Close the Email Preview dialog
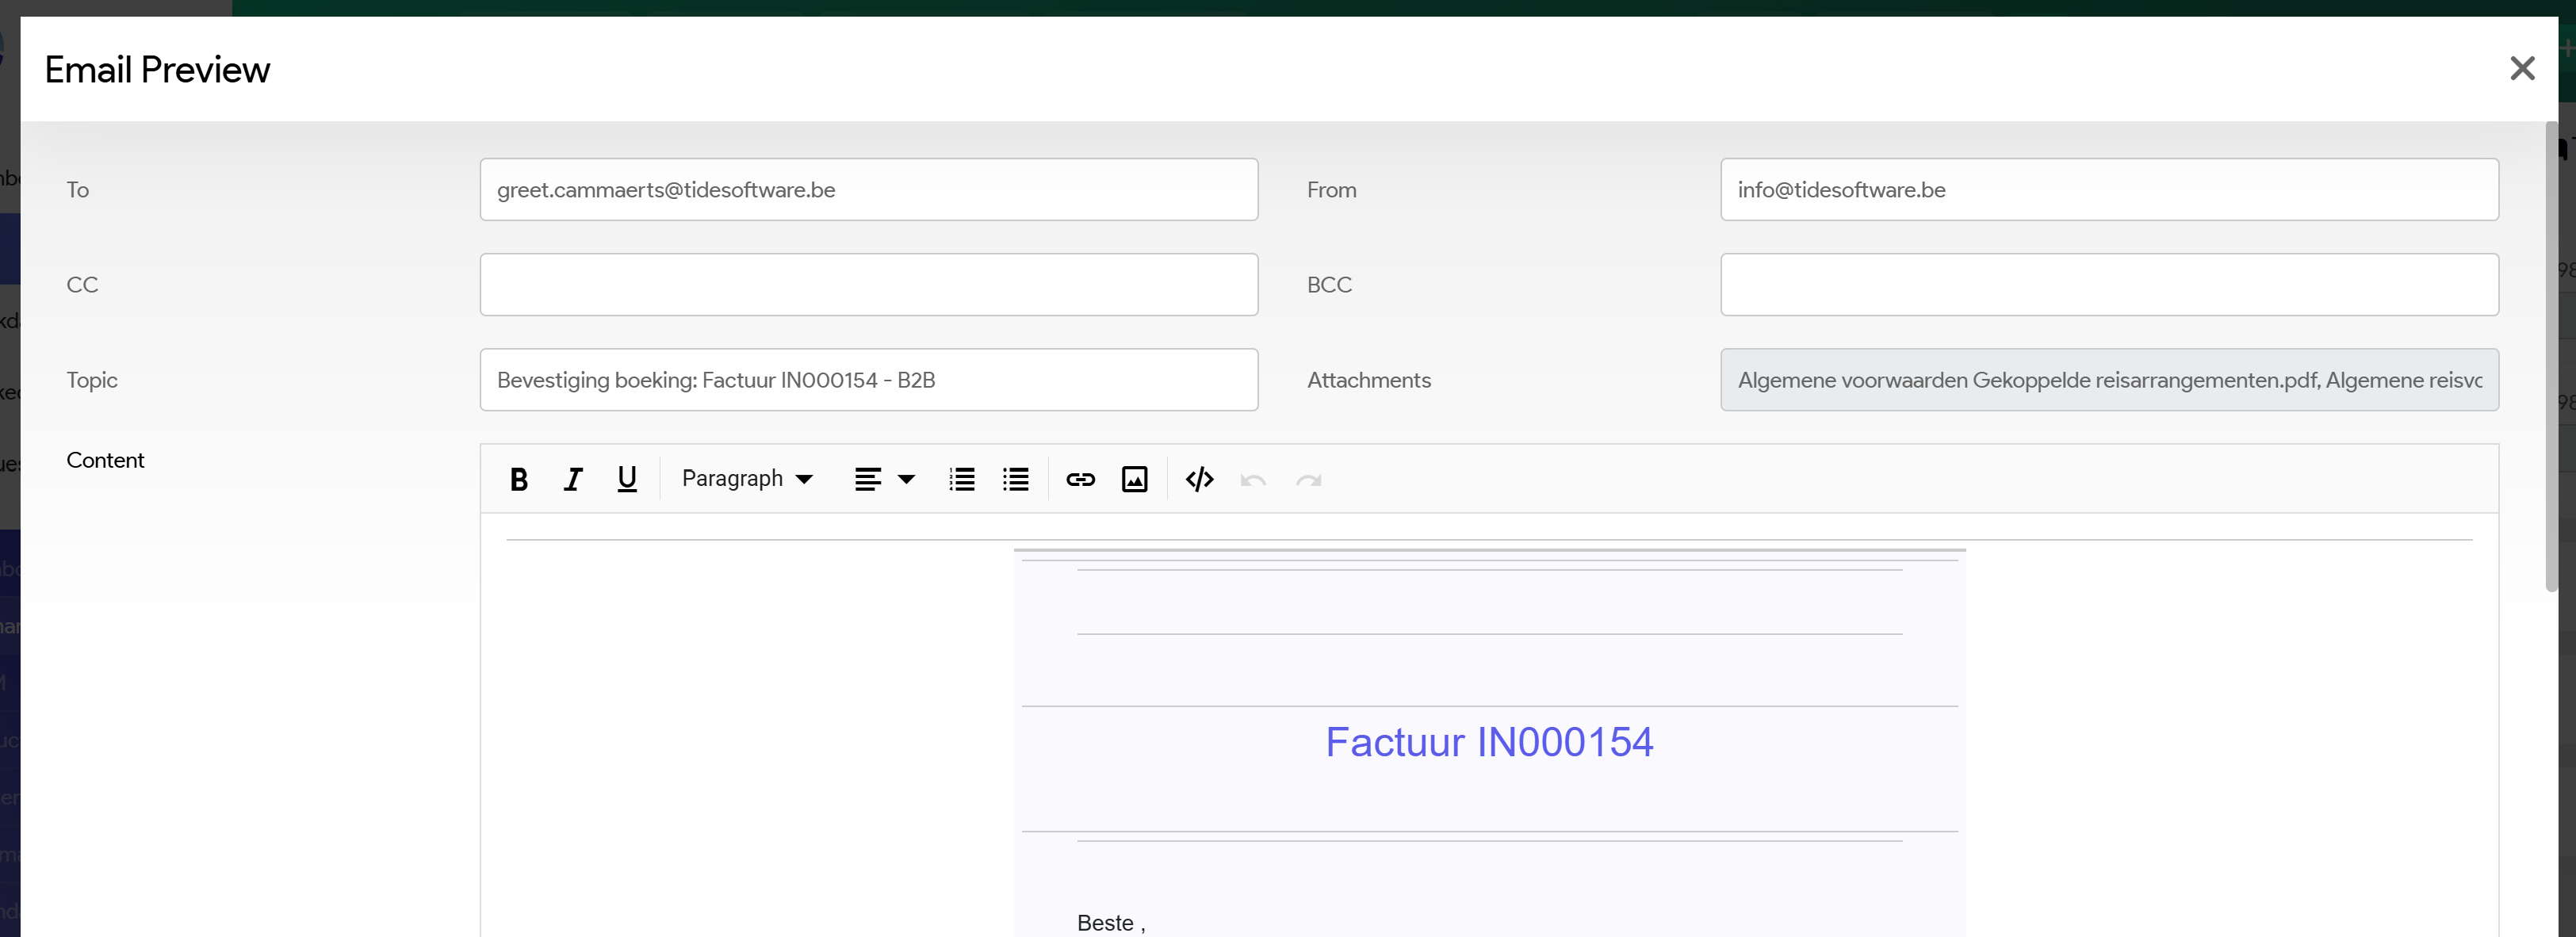 click(2522, 69)
